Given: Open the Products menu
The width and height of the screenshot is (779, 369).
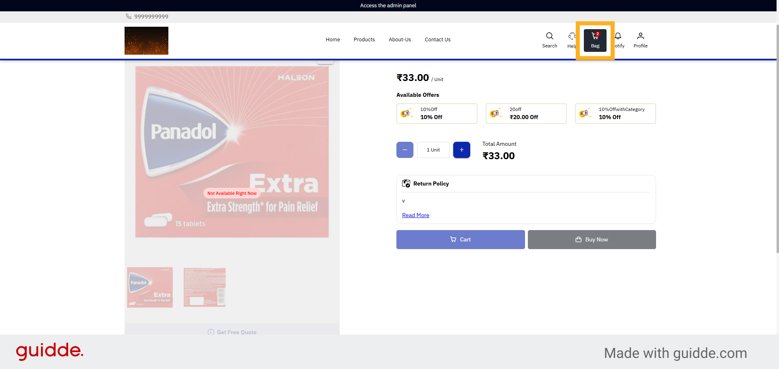Looking at the screenshot, I should tap(364, 39).
